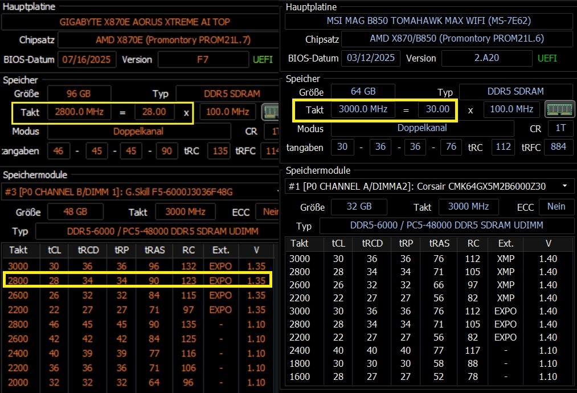Viewport: 577px width, 393px height.
Task: Click the BIOS version F7 field
Action: pyautogui.click(x=203, y=60)
